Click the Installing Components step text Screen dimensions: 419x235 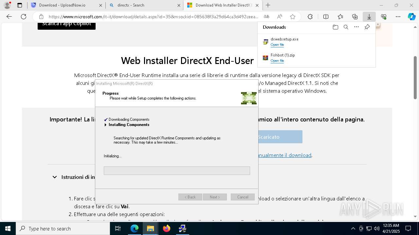(x=129, y=125)
